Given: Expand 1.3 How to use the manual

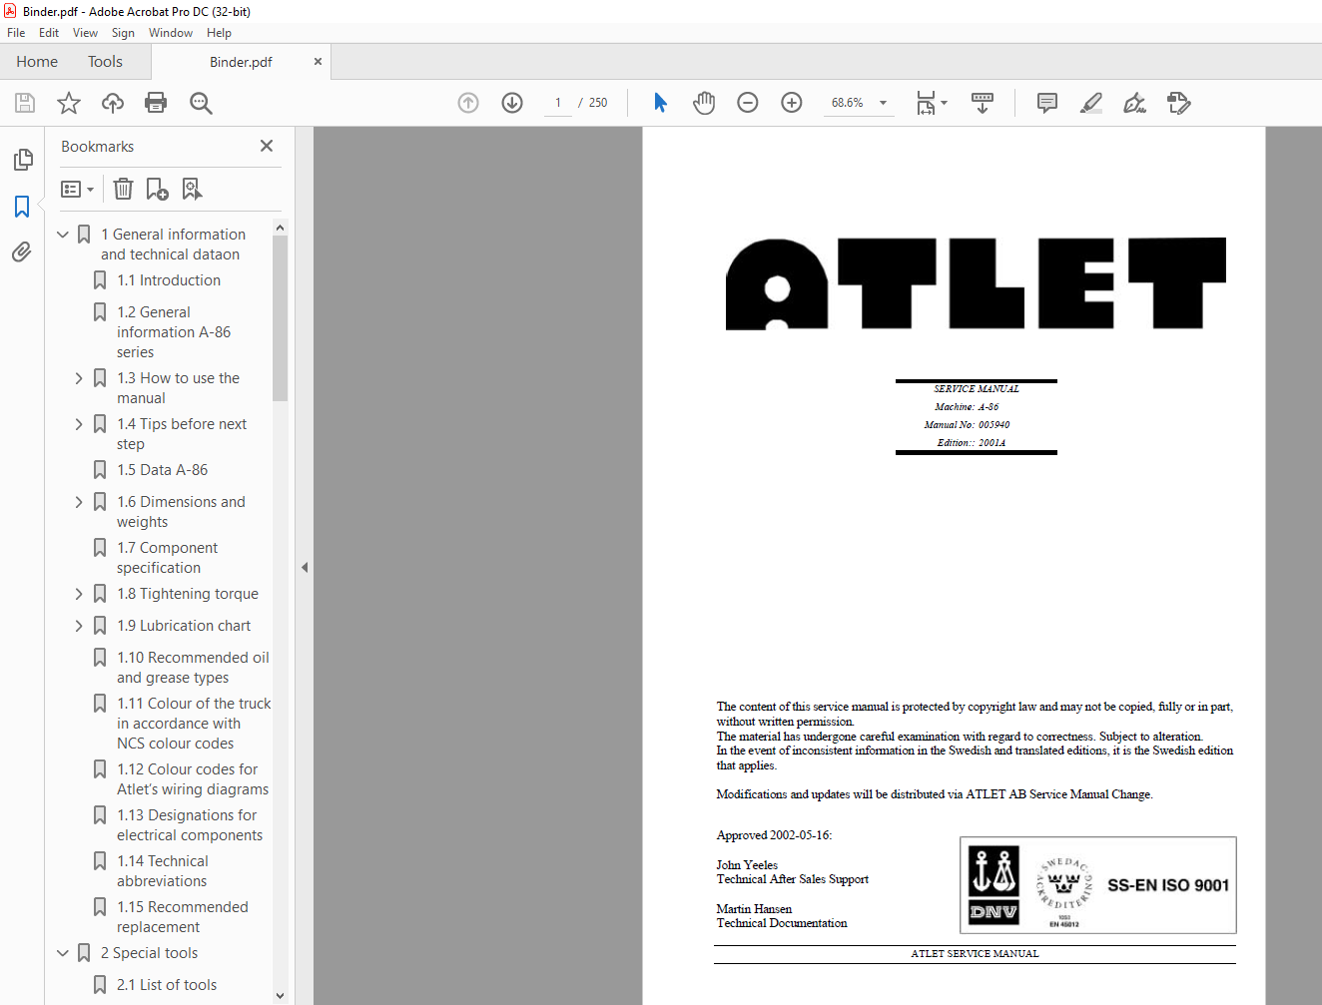Looking at the screenshot, I should click(79, 378).
